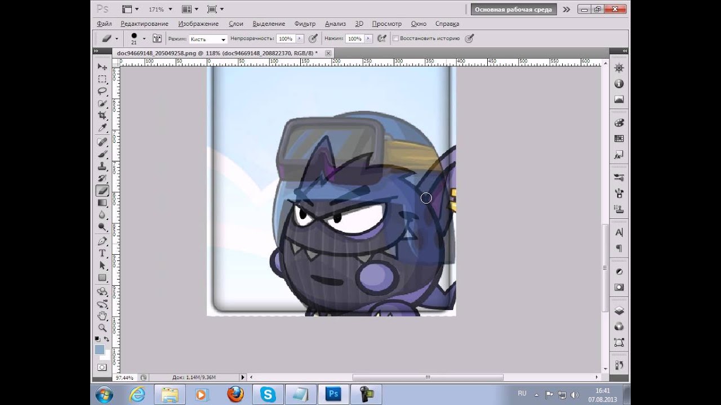This screenshot has width=721, height=405.
Task: Open the Swatches panel icon
Action: (x=619, y=138)
